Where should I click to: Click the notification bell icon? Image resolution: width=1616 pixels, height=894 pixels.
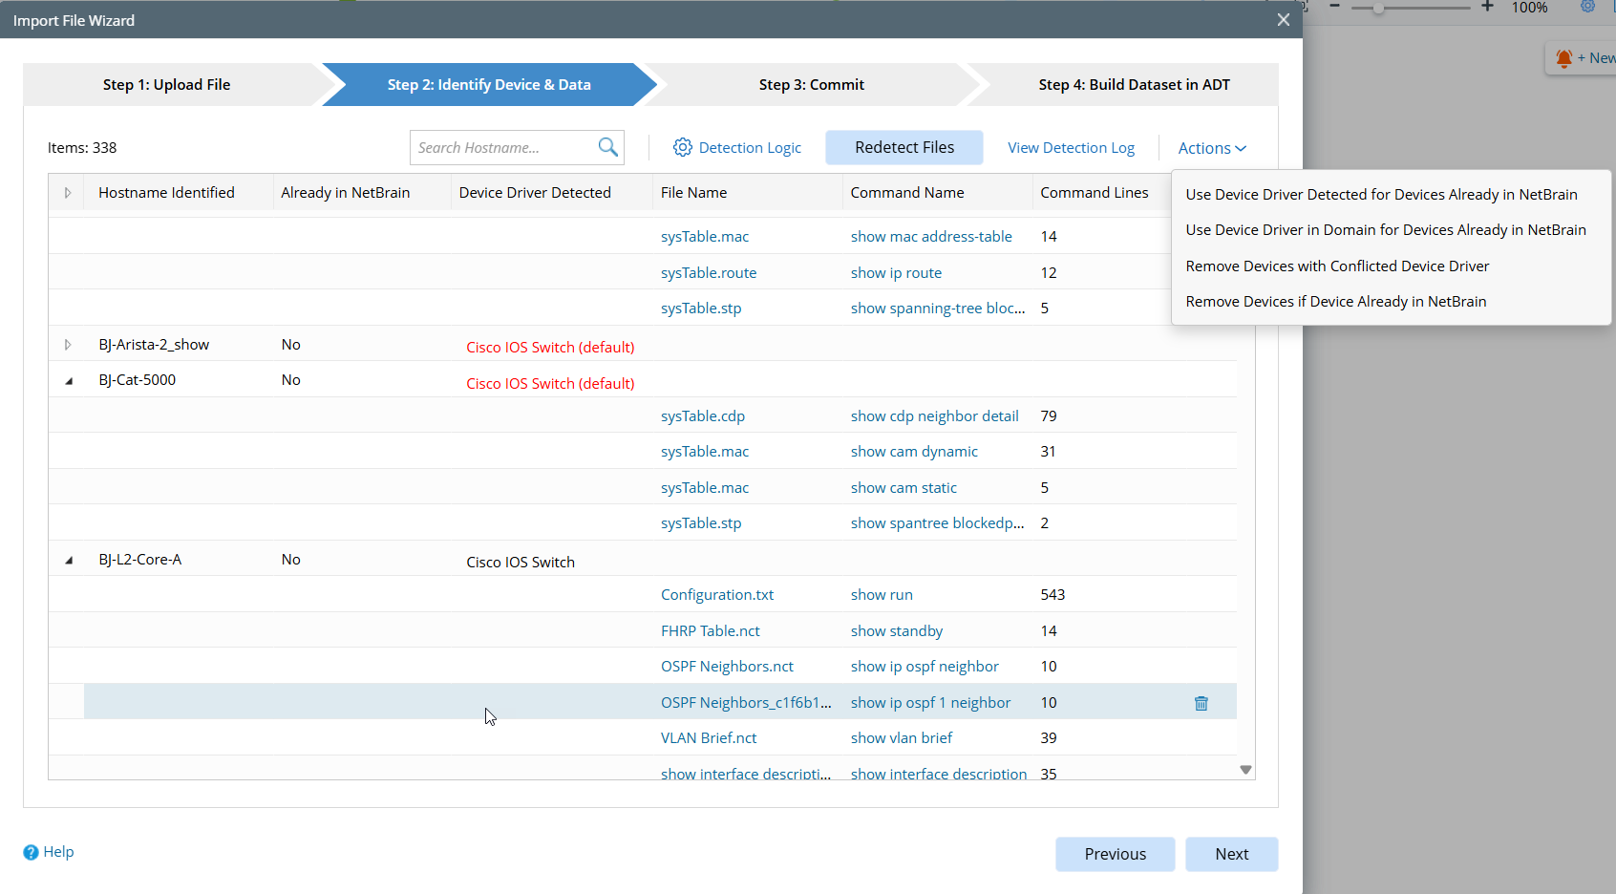[x=1563, y=58]
